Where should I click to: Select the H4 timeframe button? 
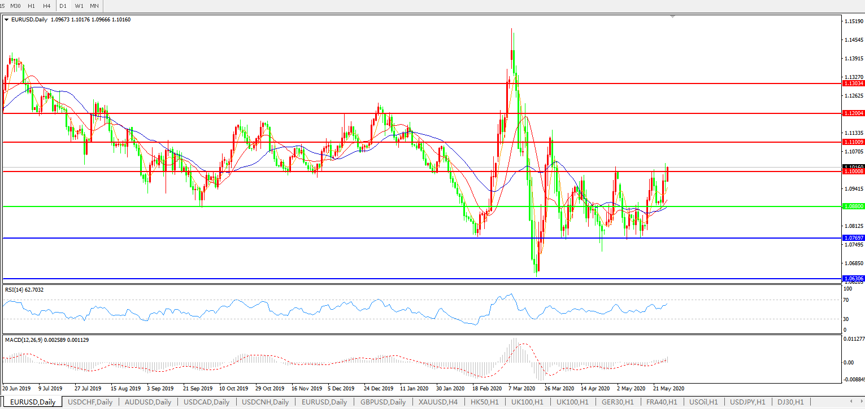coord(46,6)
